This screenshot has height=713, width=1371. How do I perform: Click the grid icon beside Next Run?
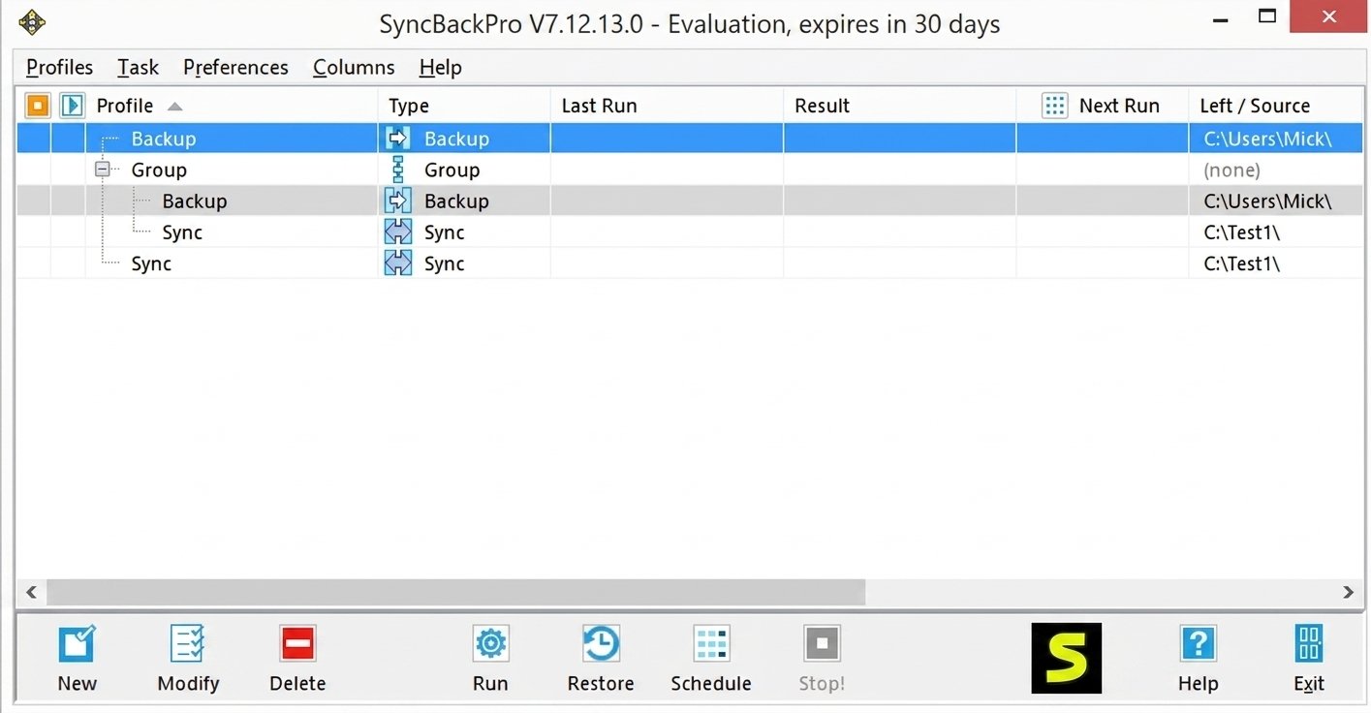click(1054, 106)
